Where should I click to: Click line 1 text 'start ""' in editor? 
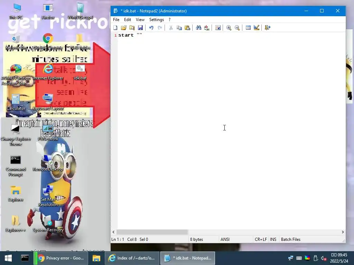tap(130, 35)
